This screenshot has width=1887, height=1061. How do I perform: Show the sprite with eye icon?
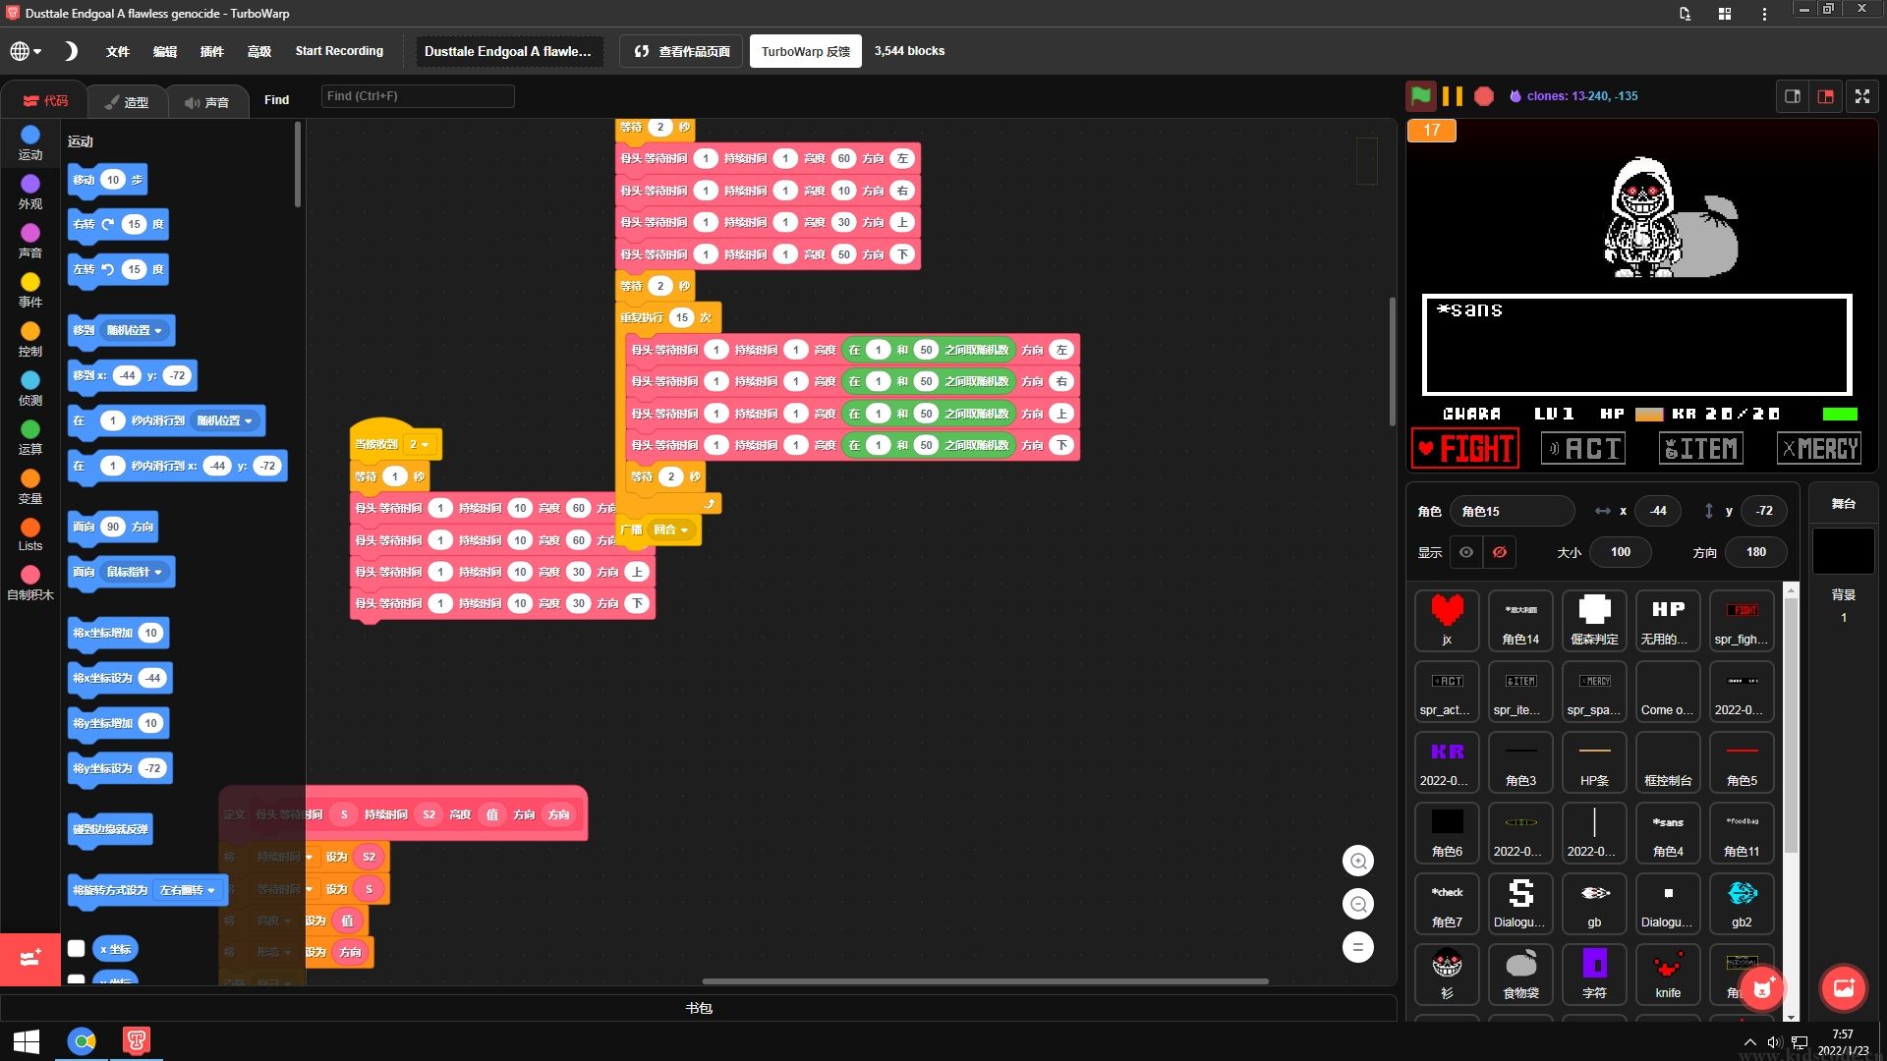click(x=1465, y=552)
